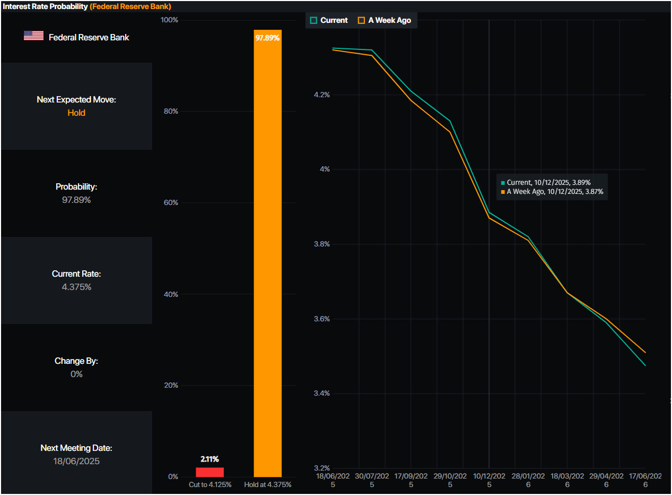Click the 10/12/2025 x-axis date marker
Screen dimensions: 672x495
(x=489, y=480)
